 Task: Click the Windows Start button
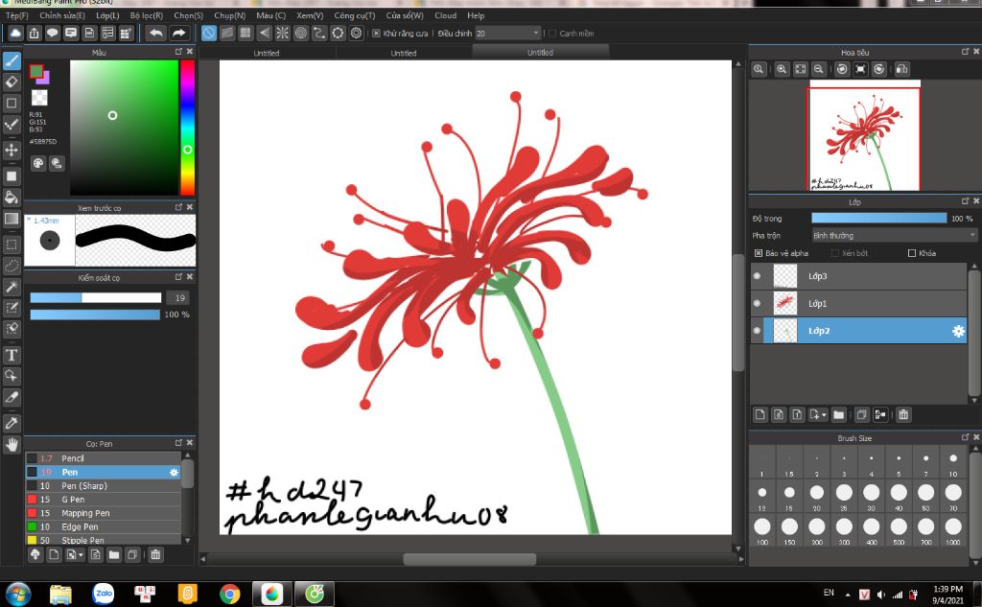pyautogui.click(x=18, y=594)
